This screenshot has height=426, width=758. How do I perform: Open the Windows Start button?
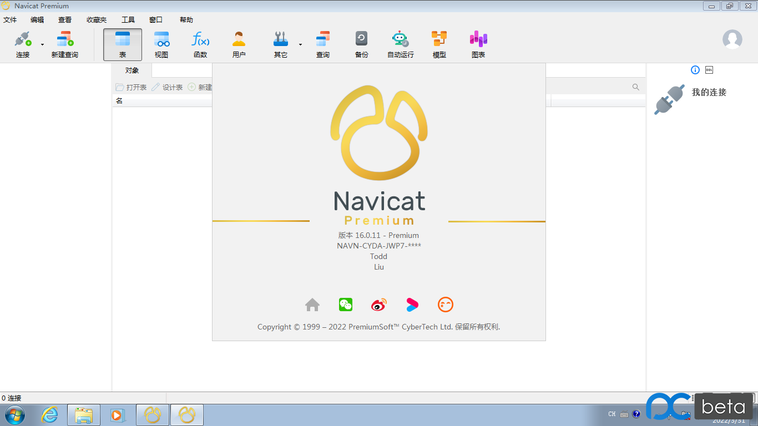pos(15,414)
